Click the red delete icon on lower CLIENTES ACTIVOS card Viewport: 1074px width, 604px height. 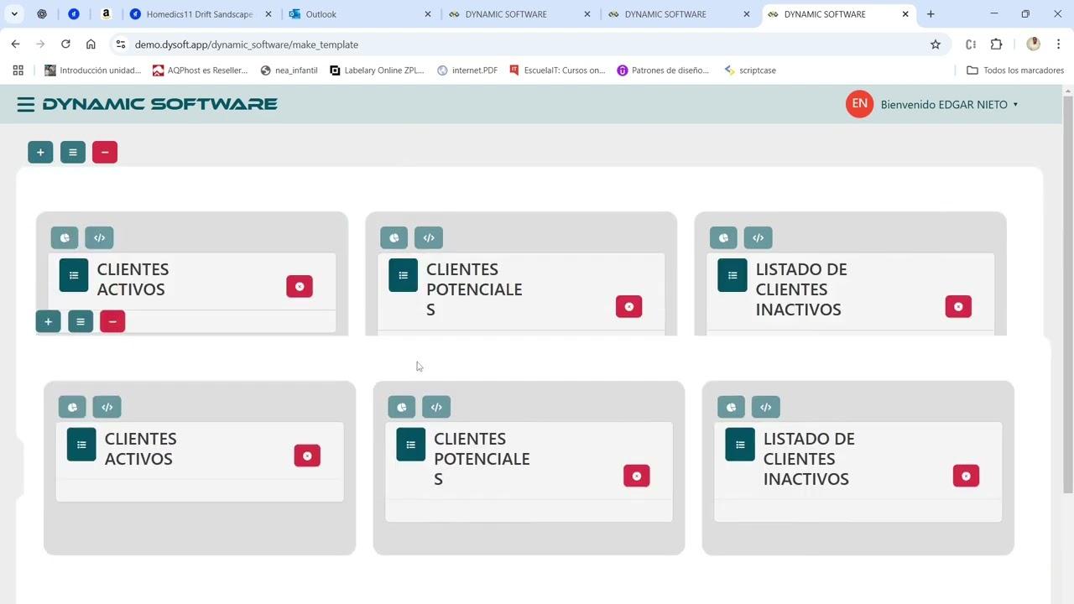[x=307, y=456]
